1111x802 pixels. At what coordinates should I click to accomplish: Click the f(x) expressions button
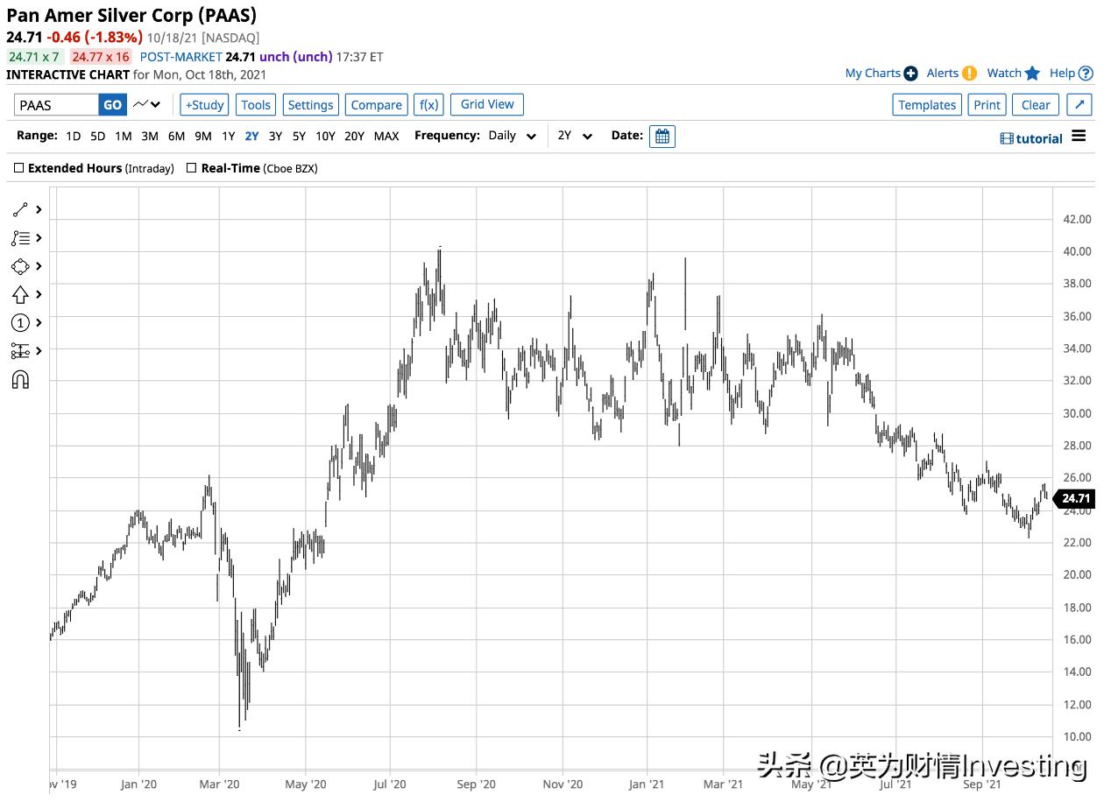428,105
